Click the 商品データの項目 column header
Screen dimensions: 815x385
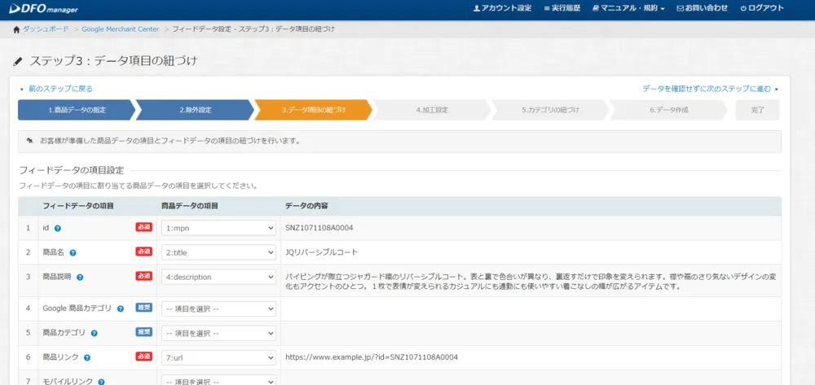point(189,206)
